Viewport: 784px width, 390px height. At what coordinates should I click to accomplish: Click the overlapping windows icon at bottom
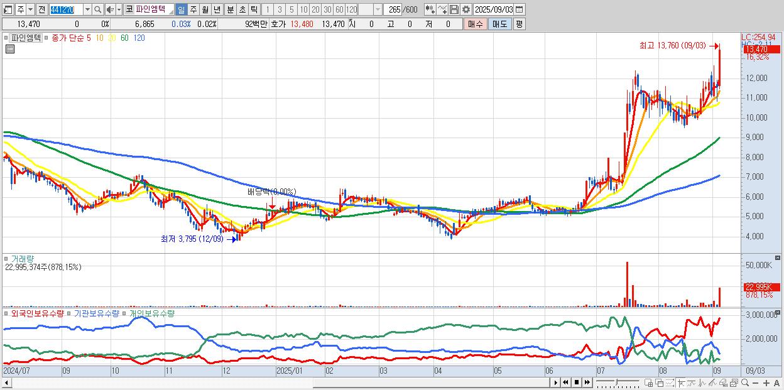(x=659, y=382)
